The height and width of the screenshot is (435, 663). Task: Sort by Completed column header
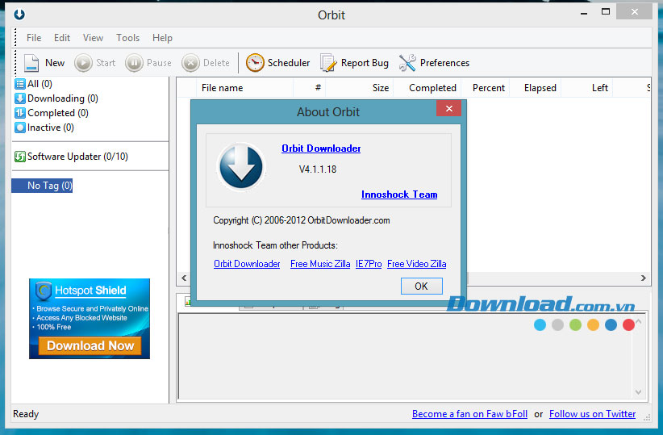427,88
